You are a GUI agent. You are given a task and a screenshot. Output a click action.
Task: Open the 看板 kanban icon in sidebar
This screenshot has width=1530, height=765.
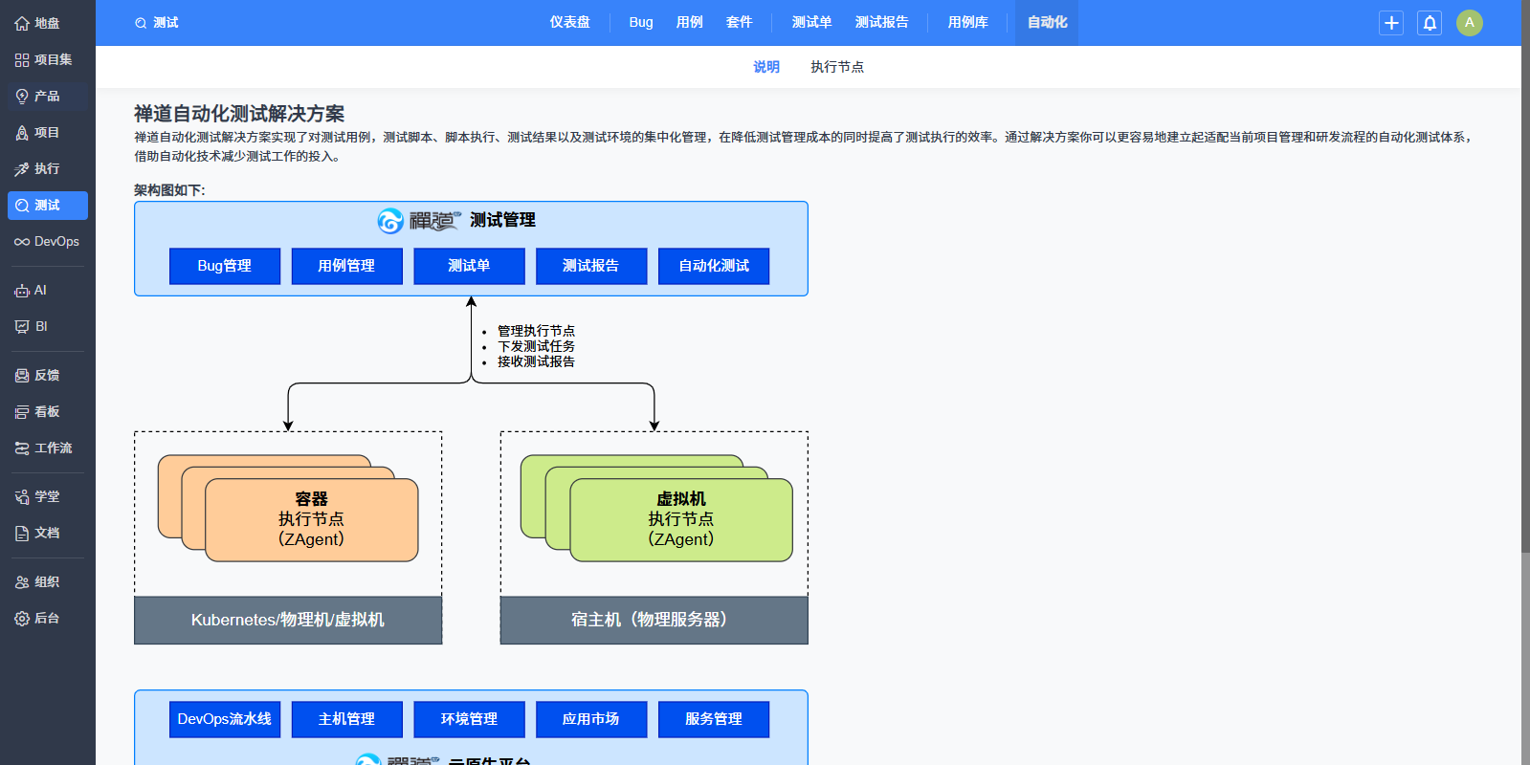click(x=22, y=412)
